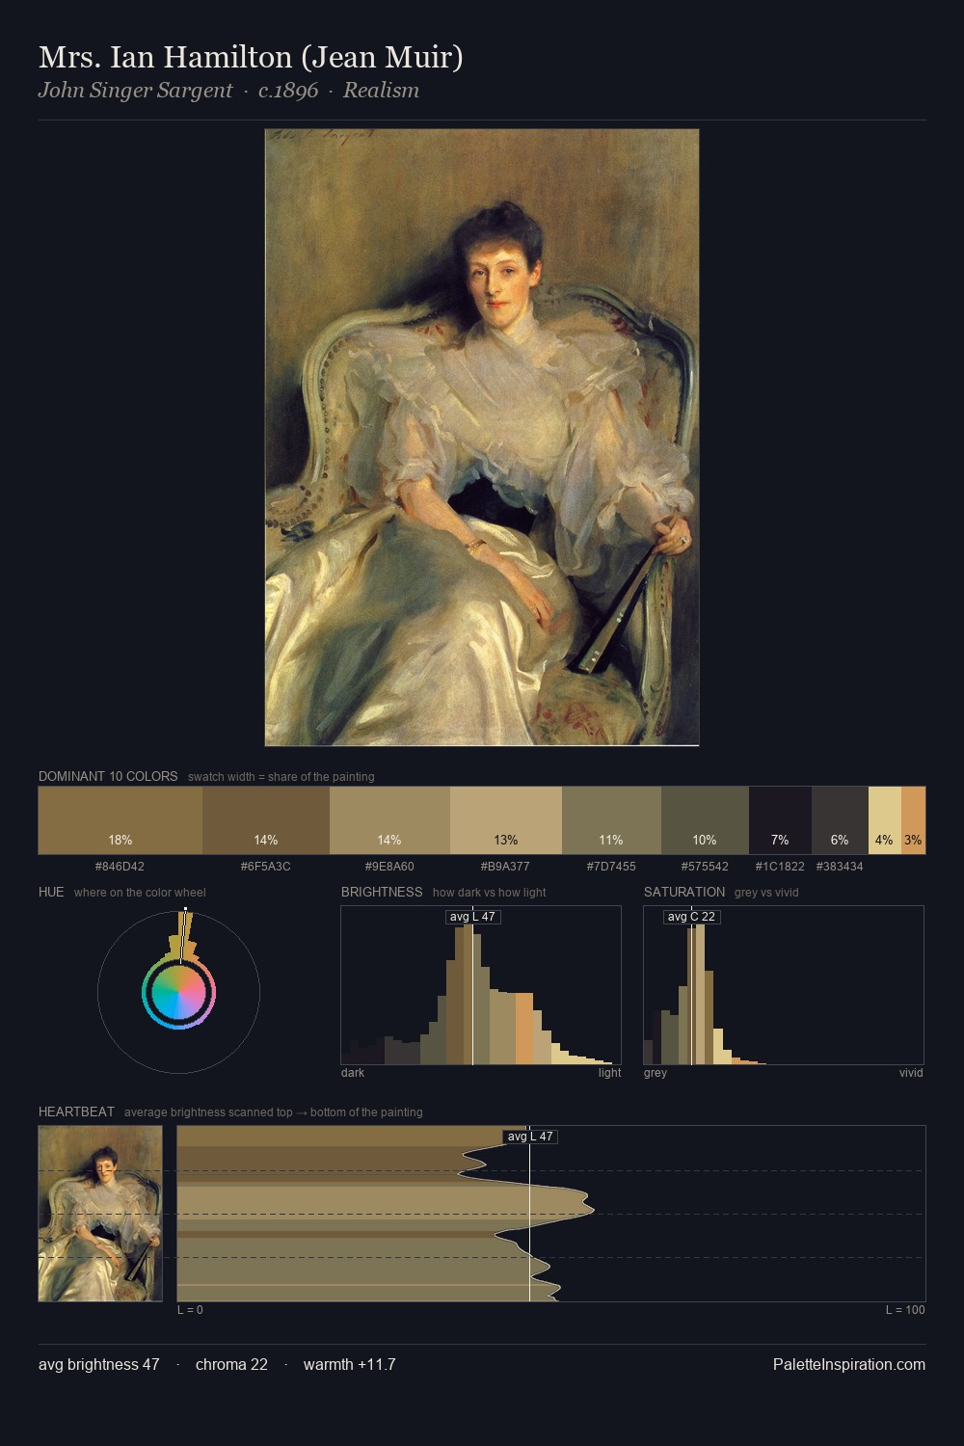The image size is (964, 1446).
Task: Click the saturation histogram chart
Action: (x=784, y=985)
